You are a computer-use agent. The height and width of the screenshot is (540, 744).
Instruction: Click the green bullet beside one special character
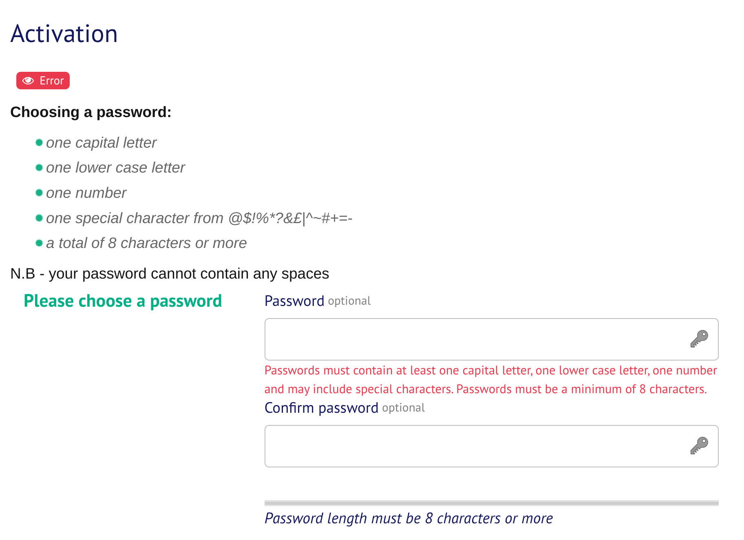[x=39, y=218]
